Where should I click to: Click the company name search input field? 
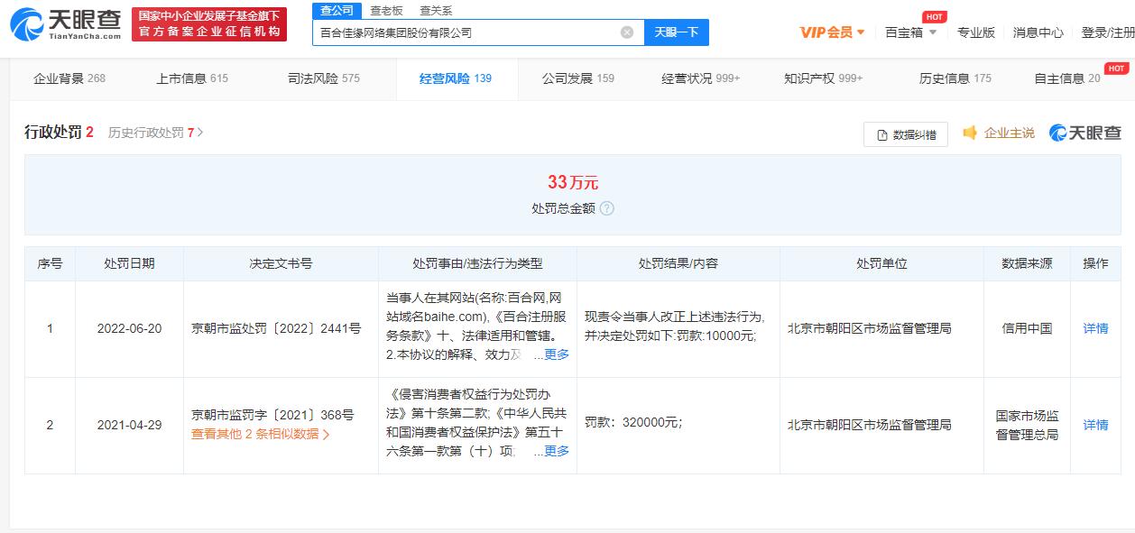[x=465, y=32]
